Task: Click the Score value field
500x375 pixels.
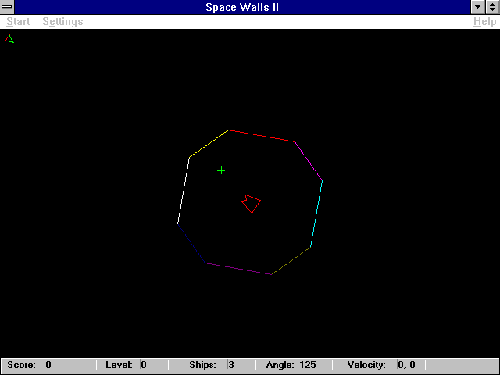Action: [x=70, y=365]
